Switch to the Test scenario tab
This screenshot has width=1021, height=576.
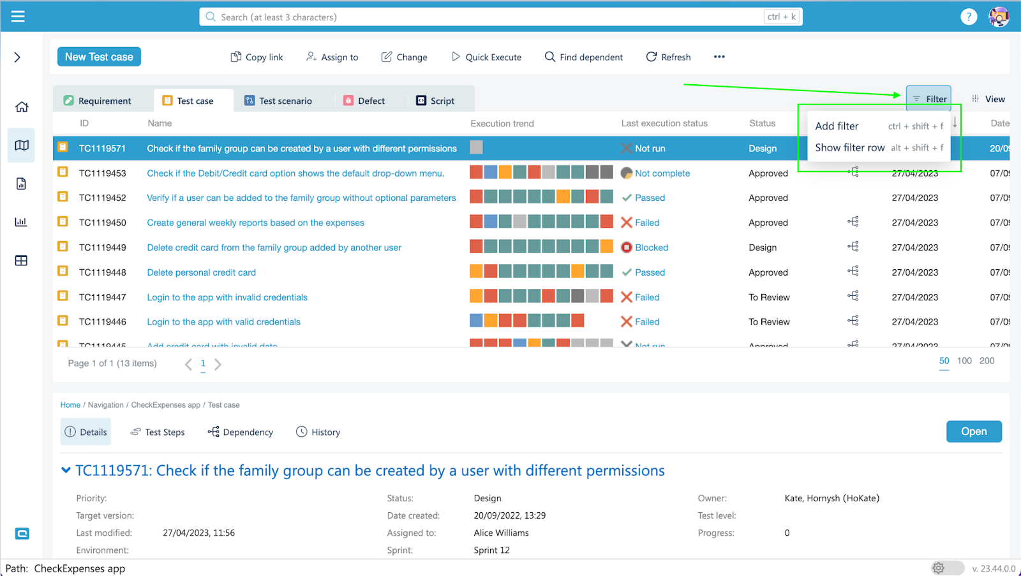278,101
